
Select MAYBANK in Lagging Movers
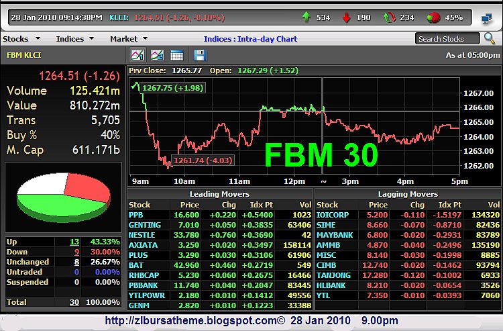pyautogui.click(x=335, y=235)
